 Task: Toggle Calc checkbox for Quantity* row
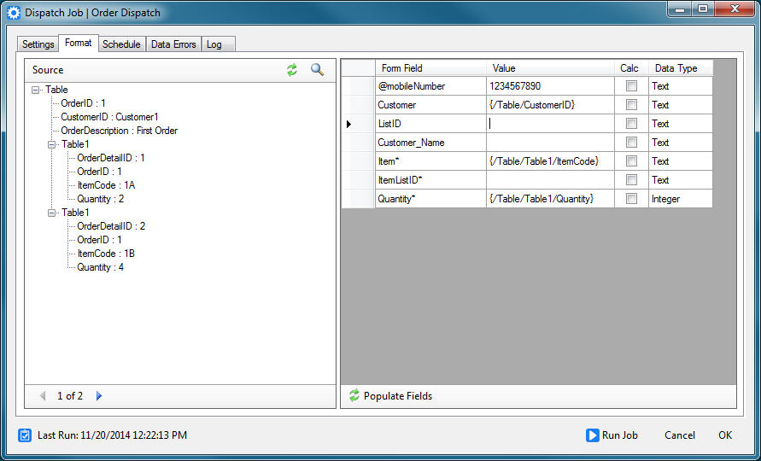point(631,198)
